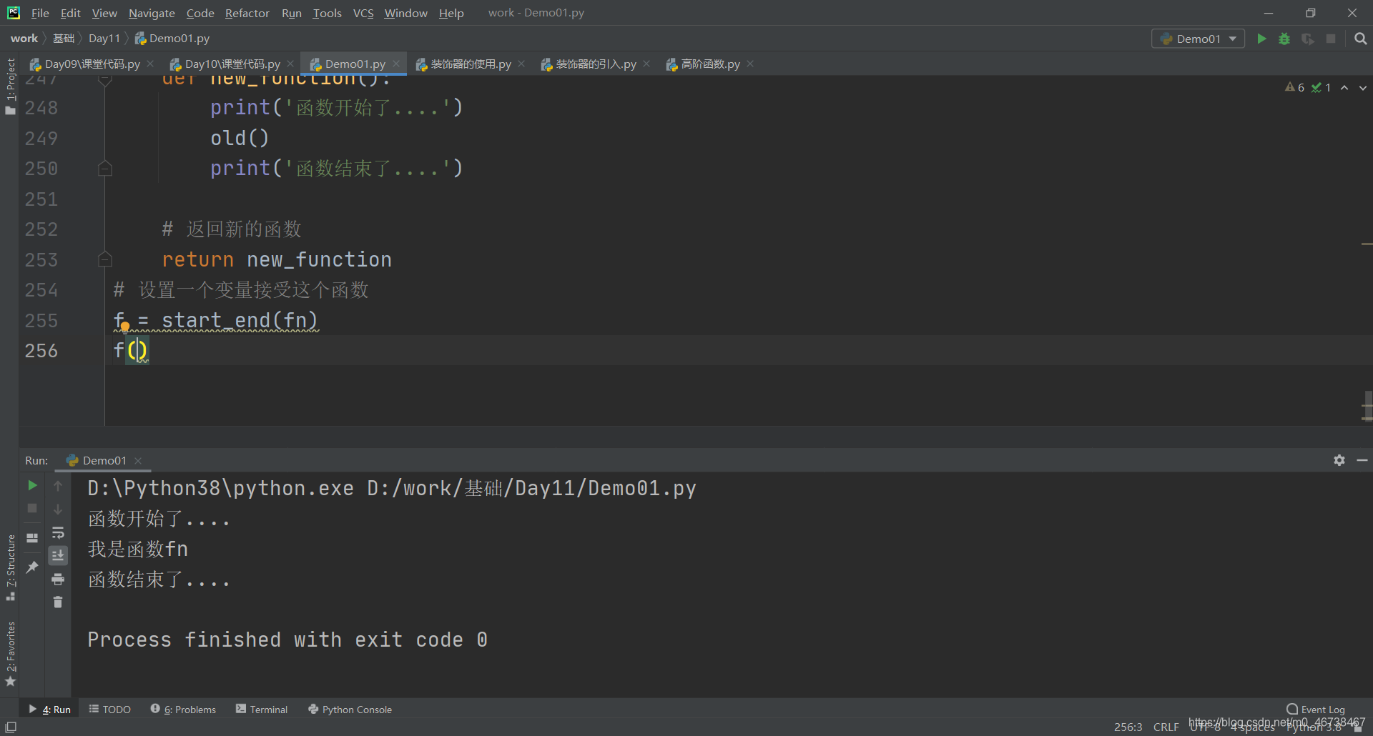Go to previous highlighted error arrow
This screenshot has height=736, width=1373.
[1344, 87]
